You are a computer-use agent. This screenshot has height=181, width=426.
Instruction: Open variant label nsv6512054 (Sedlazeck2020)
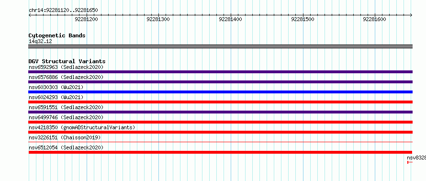[66, 147]
